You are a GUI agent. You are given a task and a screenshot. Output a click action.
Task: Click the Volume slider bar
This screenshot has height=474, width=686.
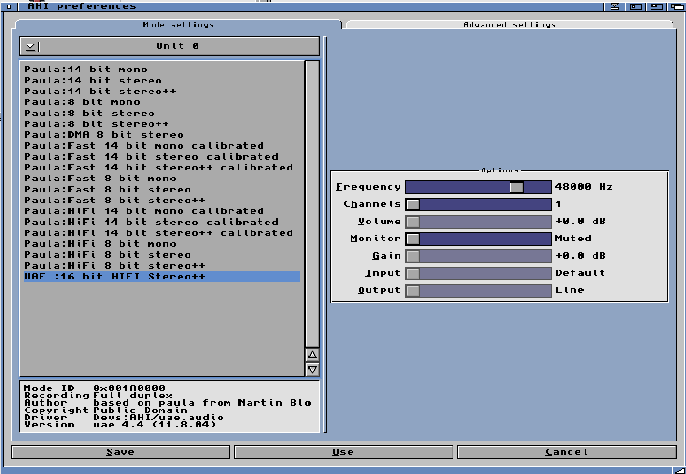[x=478, y=222]
